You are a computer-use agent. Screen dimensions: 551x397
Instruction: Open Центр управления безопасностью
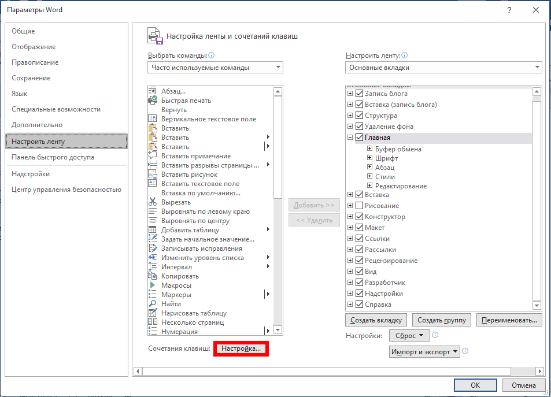click(x=66, y=190)
